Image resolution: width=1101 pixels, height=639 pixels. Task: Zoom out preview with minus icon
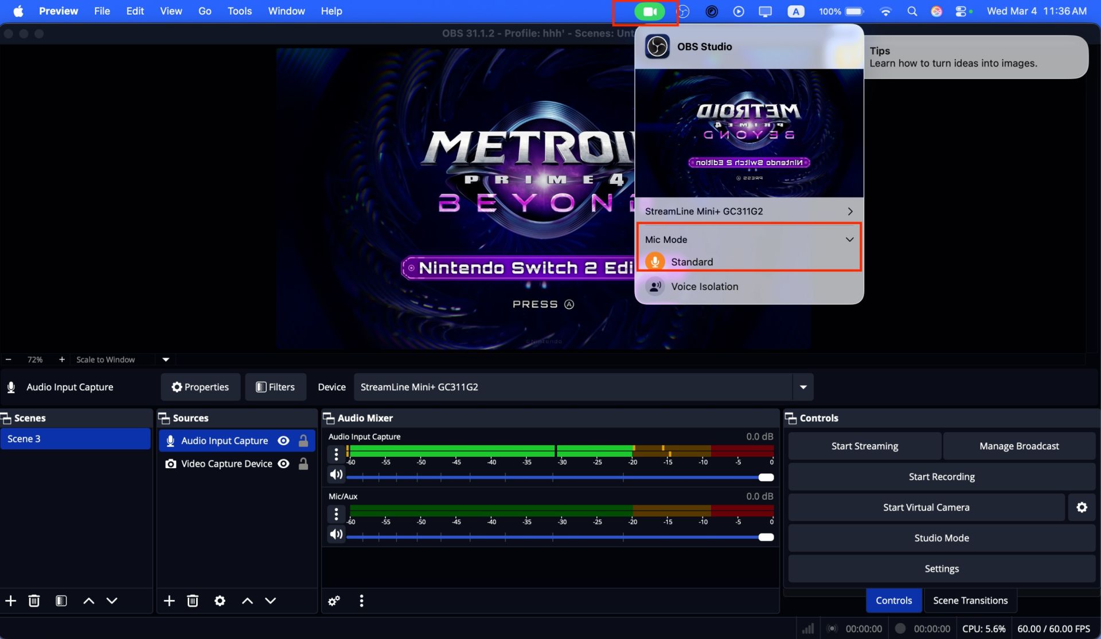click(9, 359)
